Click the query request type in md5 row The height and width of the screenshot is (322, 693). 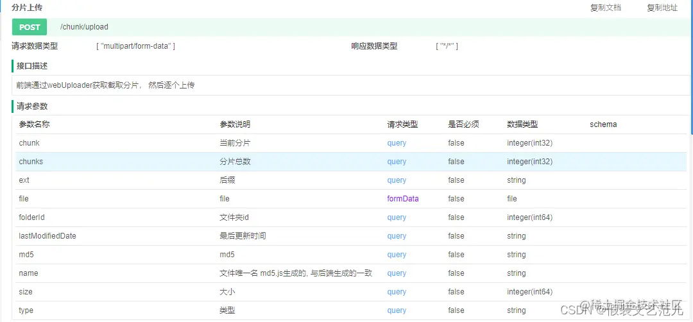pyautogui.click(x=397, y=255)
